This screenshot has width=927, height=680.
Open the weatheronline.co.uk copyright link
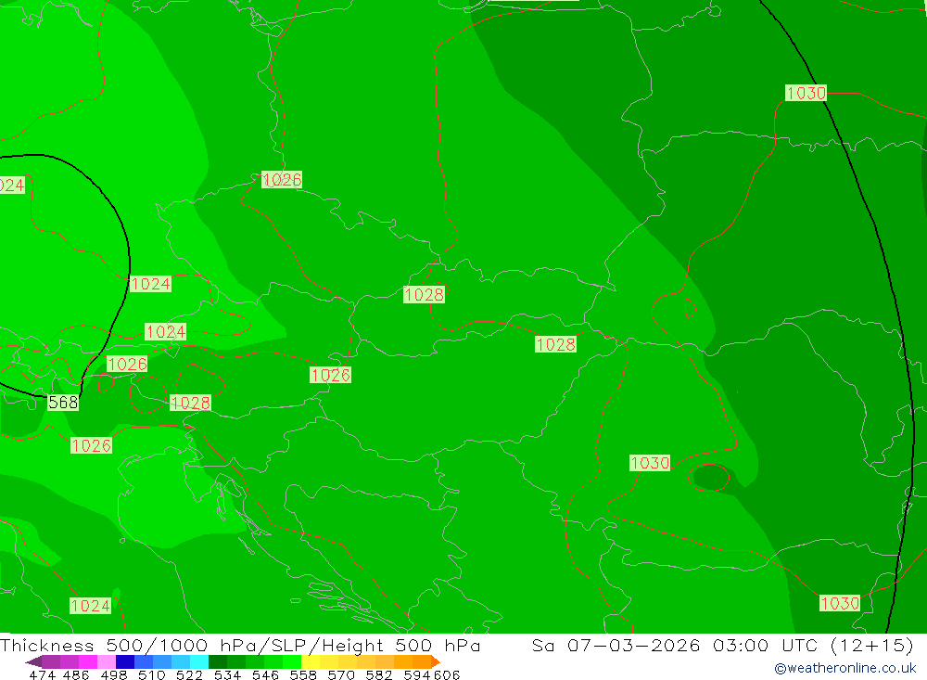tap(844, 668)
